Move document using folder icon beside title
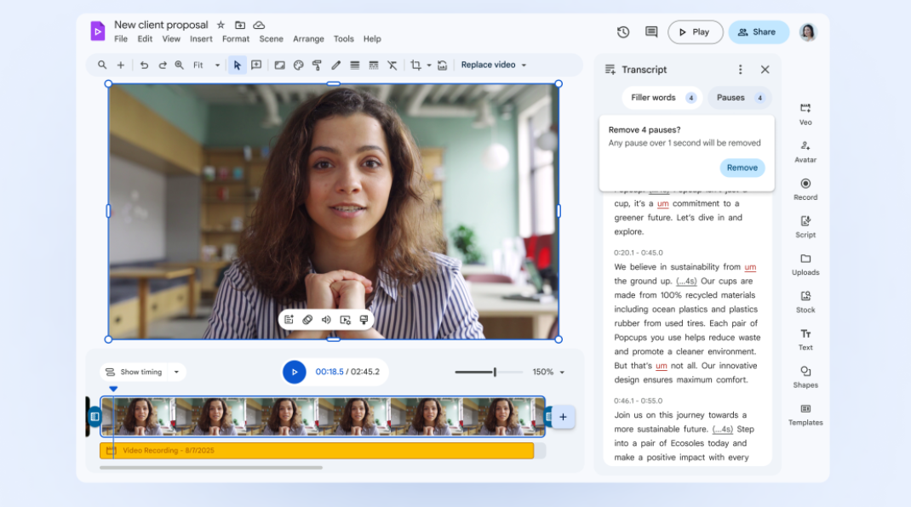This screenshot has width=911, height=507. point(240,25)
